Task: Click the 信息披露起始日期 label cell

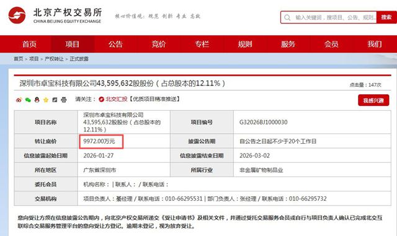Action: [x=46, y=155]
